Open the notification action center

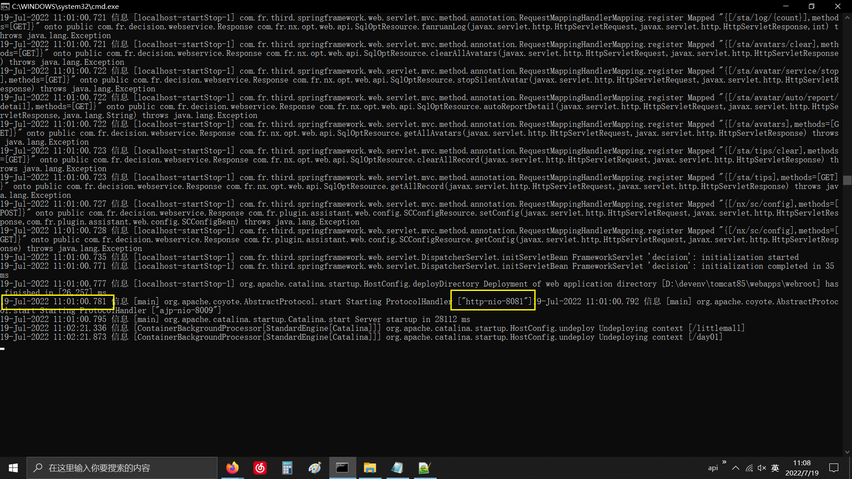834,468
